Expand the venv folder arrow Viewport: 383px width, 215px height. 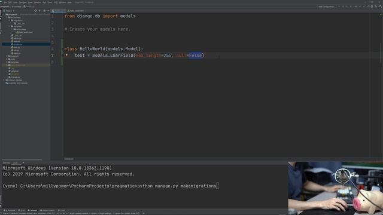pyautogui.click(x=7, y=65)
